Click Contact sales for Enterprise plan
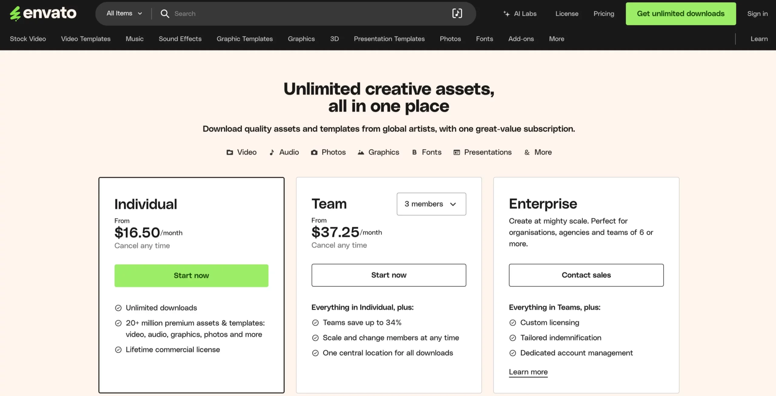The image size is (776, 396). 586,275
